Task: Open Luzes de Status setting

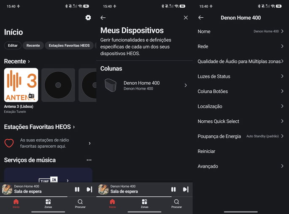Action: pyautogui.click(x=241, y=76)
